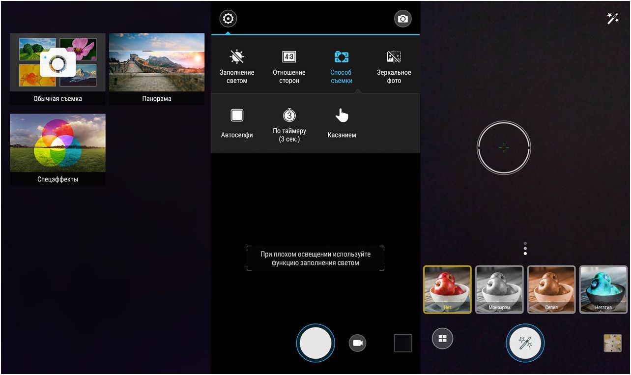Apply Монохром filter thumbnail
Screen dimensions: 631x375
(499, 289)
